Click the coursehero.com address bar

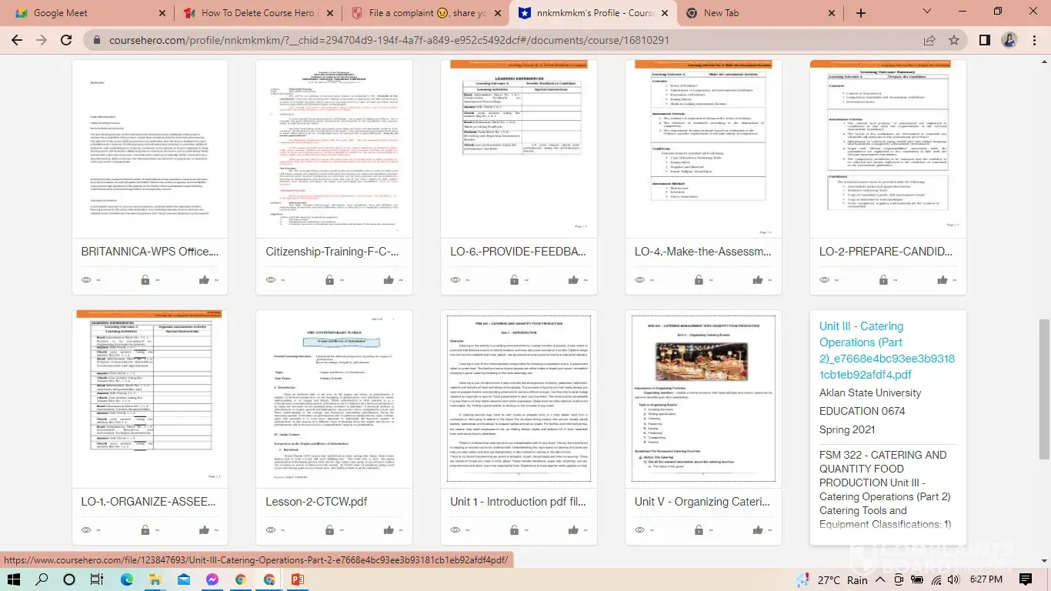coord(500,40)
